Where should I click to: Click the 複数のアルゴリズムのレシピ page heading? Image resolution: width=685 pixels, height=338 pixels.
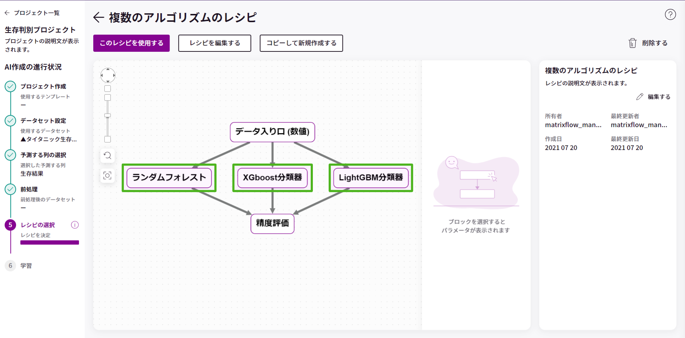click(183, 17)
